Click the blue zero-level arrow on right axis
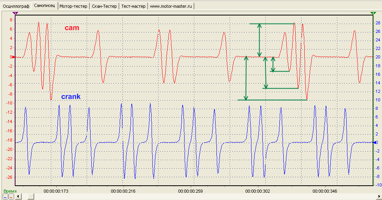The height and width of the screenshot is (200, 382). (375, 142)
